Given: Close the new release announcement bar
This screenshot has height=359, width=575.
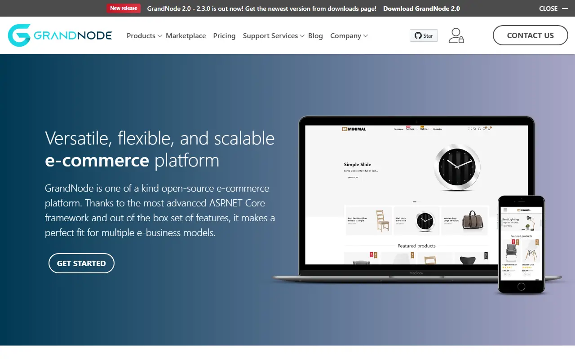Looking at the screenshot, I should tap(553, 9).
